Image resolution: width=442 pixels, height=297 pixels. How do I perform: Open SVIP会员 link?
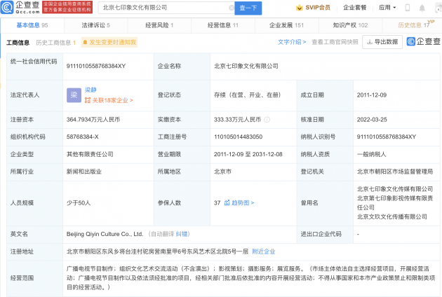point(318,8)
